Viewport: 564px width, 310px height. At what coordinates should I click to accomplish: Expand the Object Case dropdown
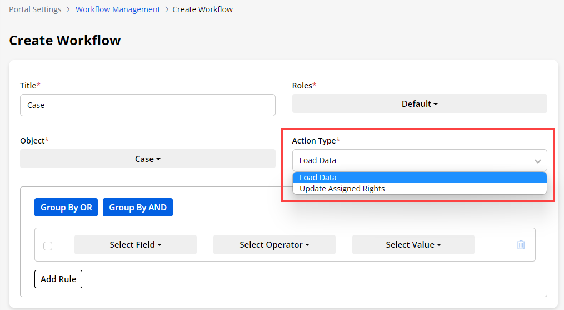[147, 159]
